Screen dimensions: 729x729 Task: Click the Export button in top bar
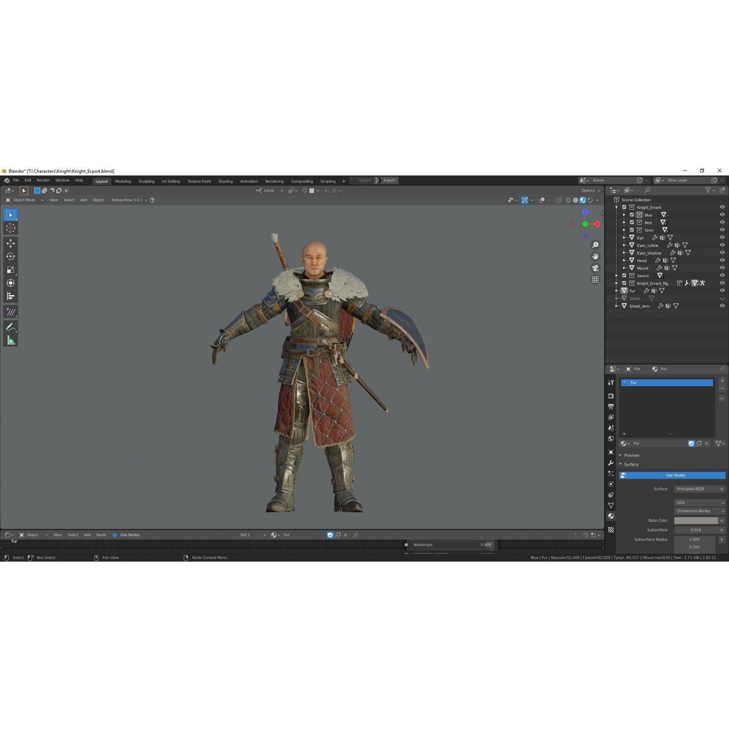click(362, 180)
